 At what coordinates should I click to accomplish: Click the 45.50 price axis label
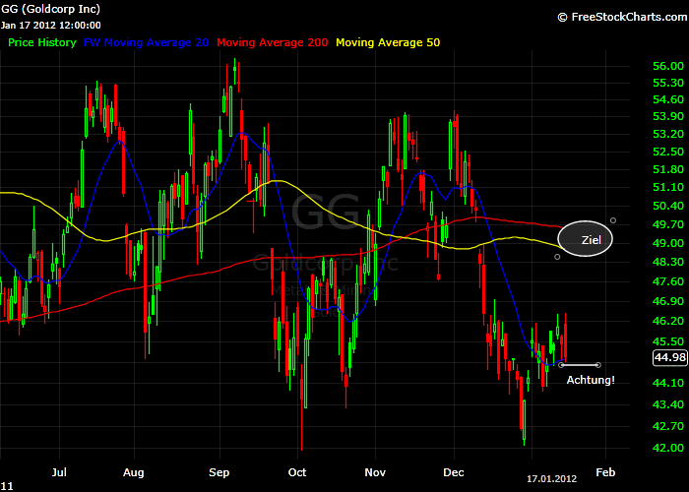pos(668,341)
